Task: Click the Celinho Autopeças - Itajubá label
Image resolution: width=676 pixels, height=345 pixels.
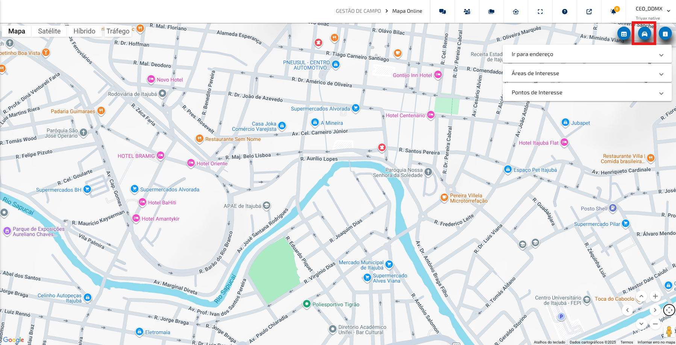Action: click(x=59, y=298)
